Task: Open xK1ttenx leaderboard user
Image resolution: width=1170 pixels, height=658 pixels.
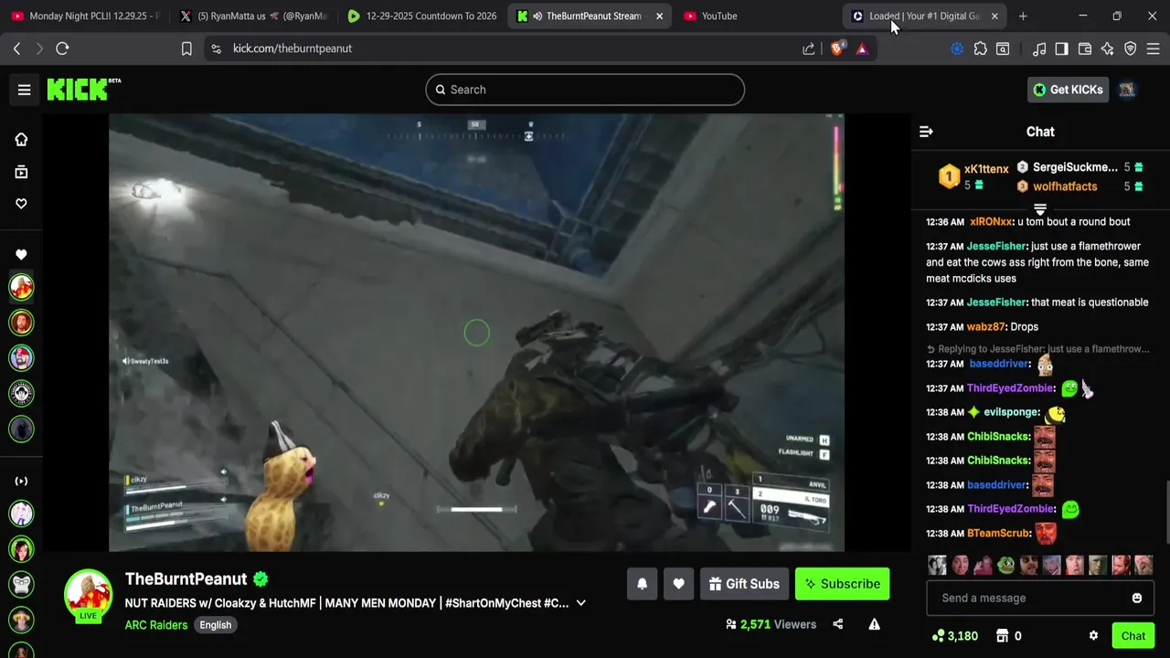Action: pos(986,169)
